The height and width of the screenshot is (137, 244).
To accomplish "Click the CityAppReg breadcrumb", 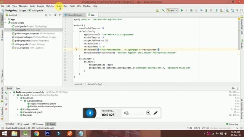I will [9, 10].
